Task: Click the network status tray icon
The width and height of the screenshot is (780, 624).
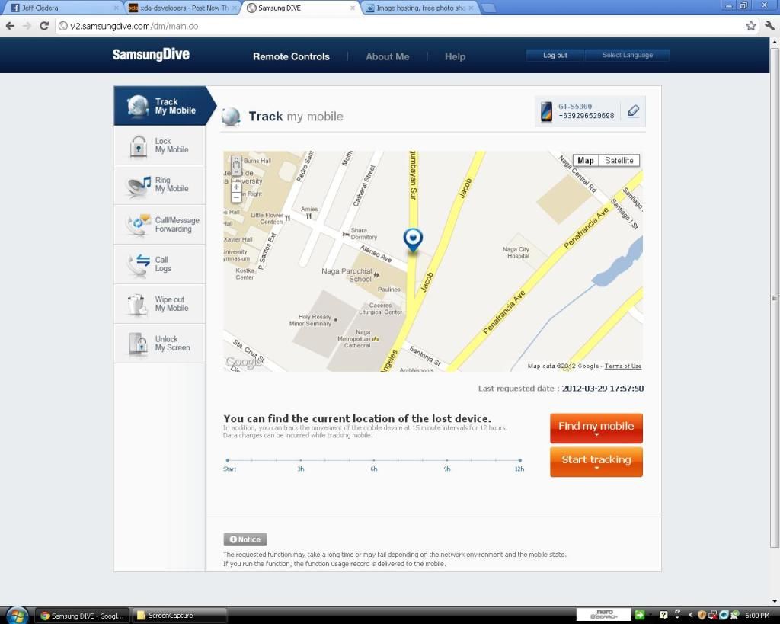Action: (x=713, y=615)
